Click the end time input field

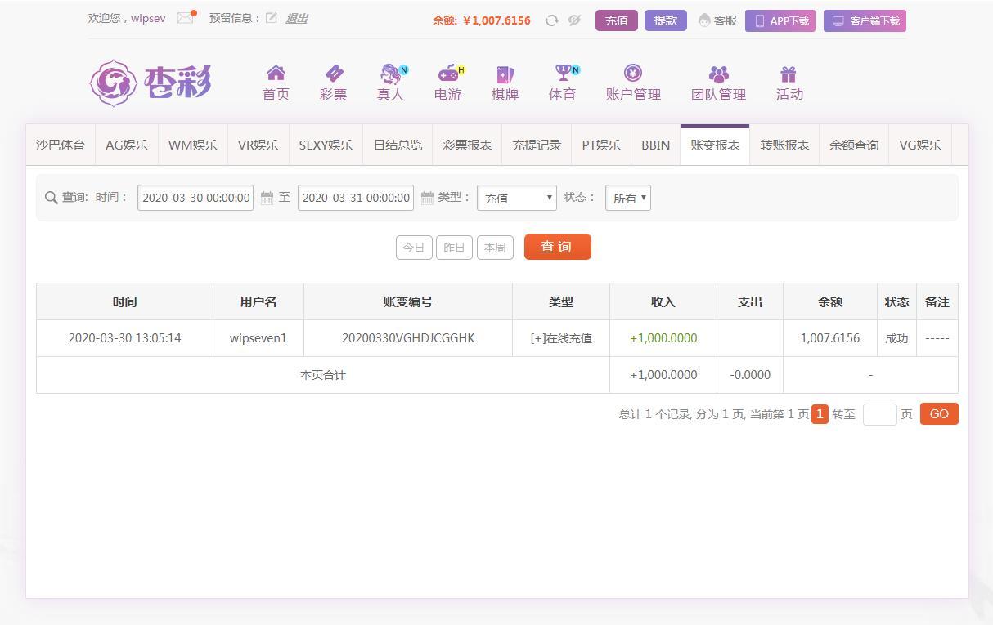pyautogui.click(x=356, y=198)
